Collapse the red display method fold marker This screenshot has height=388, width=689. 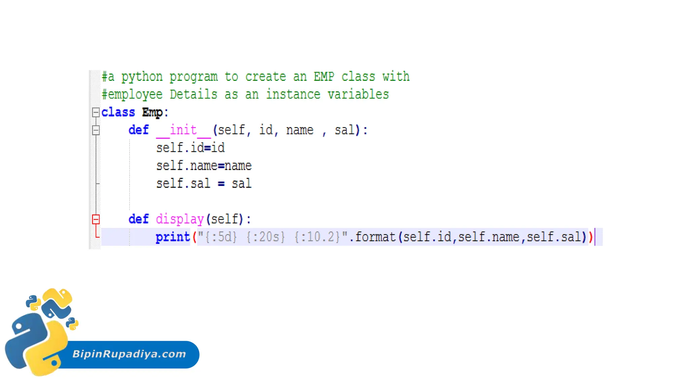[96, 219]
